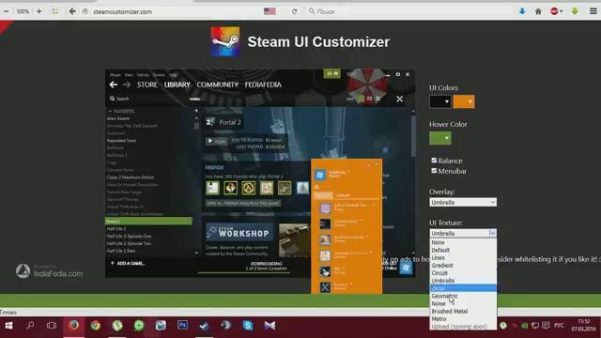Click the clock in the system tray
Viewport: 601px width, 338px height.
(583, 325)
